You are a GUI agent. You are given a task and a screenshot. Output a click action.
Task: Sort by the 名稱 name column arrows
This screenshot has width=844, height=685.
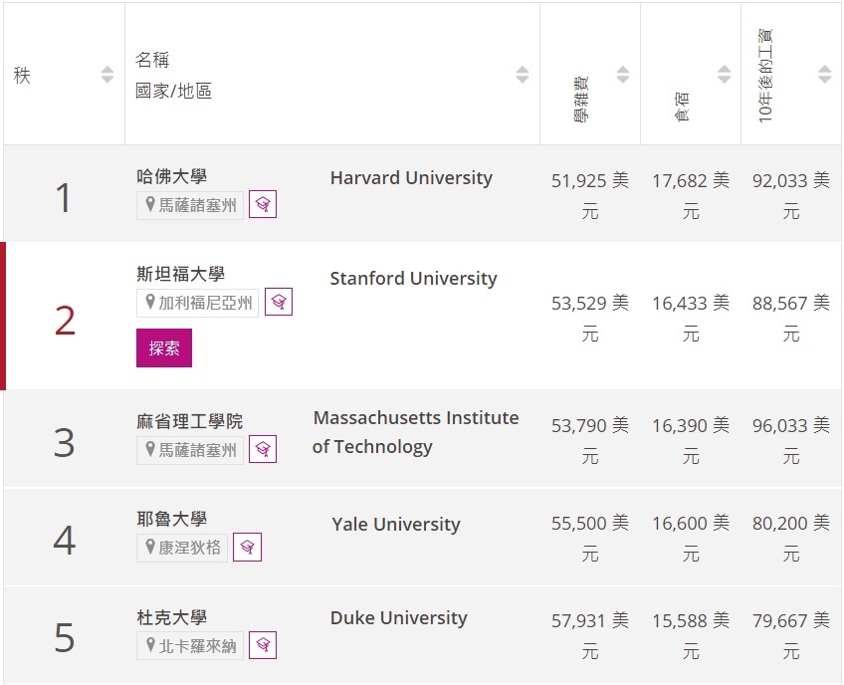523,75
